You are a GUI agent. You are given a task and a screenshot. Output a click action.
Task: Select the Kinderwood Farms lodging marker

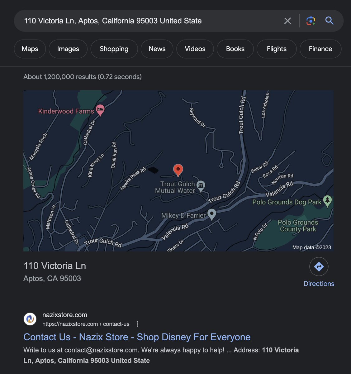[100, 110]
